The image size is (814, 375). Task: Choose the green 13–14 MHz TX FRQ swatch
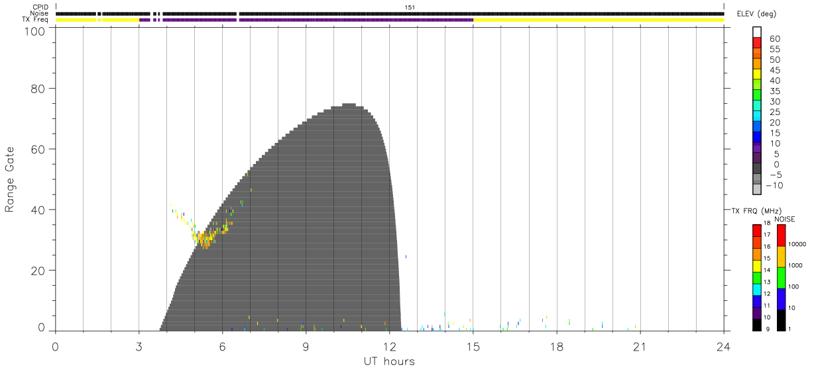point(757,277)
